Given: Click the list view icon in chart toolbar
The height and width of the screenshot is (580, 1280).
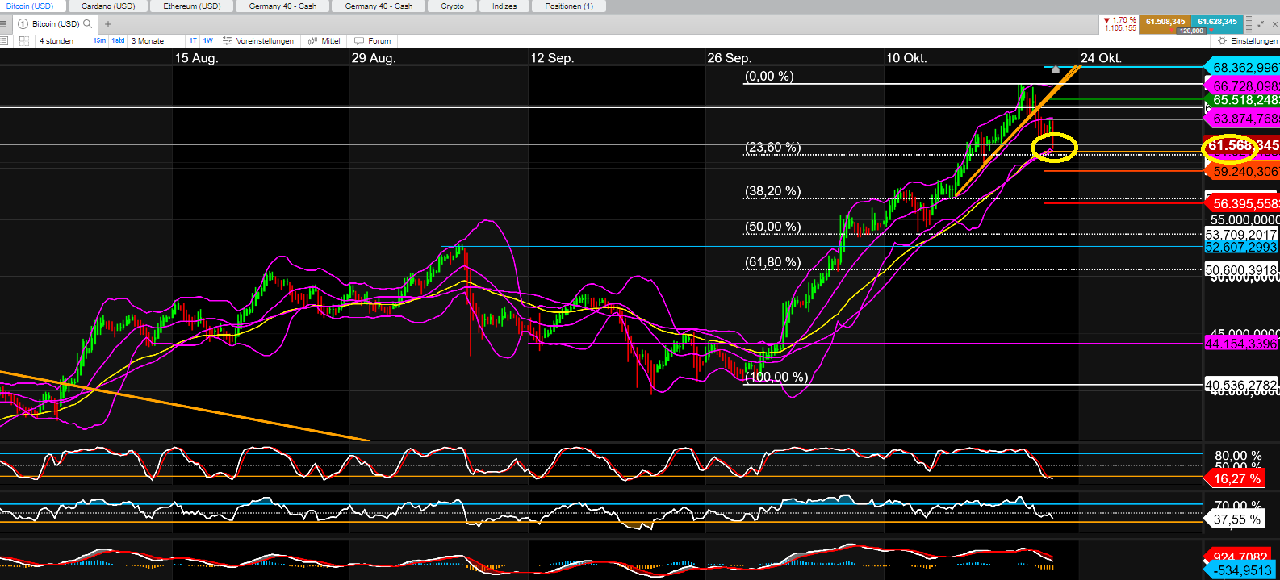Looking at the screenshot, I should click(x=4, y=40).
